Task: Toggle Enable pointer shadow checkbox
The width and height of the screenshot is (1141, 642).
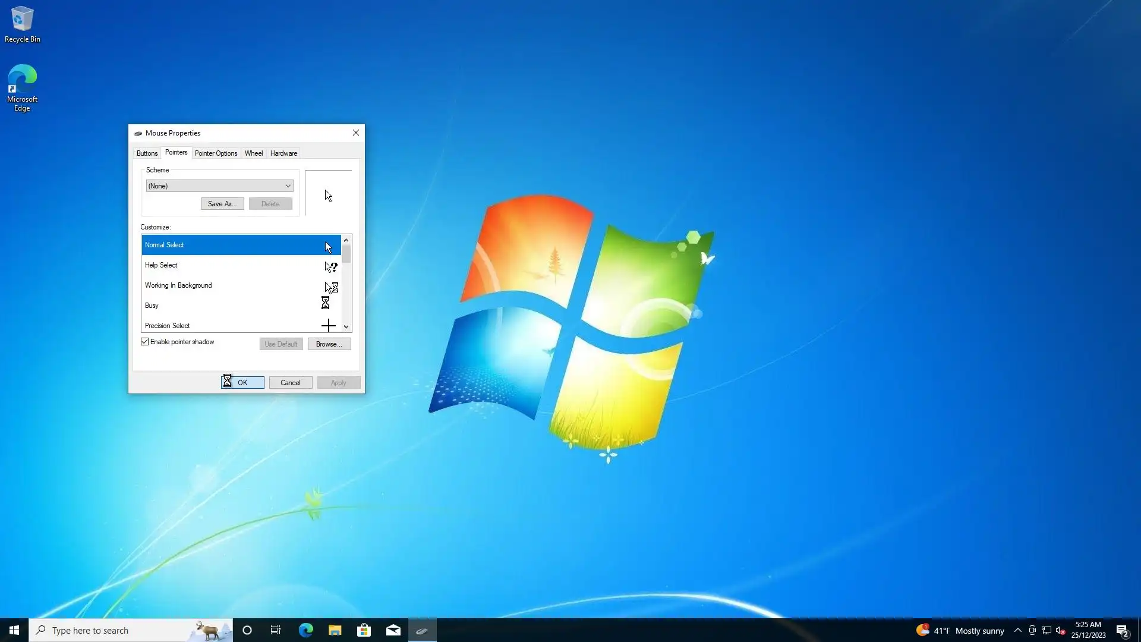Action: (x=145, y=342)
